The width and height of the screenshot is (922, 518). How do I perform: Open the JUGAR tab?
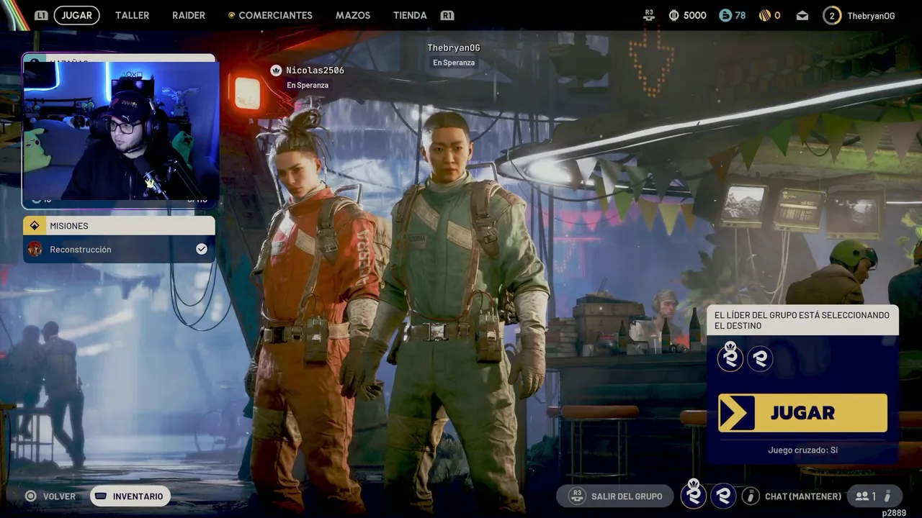pyautogui.click(x=76, y=15)
